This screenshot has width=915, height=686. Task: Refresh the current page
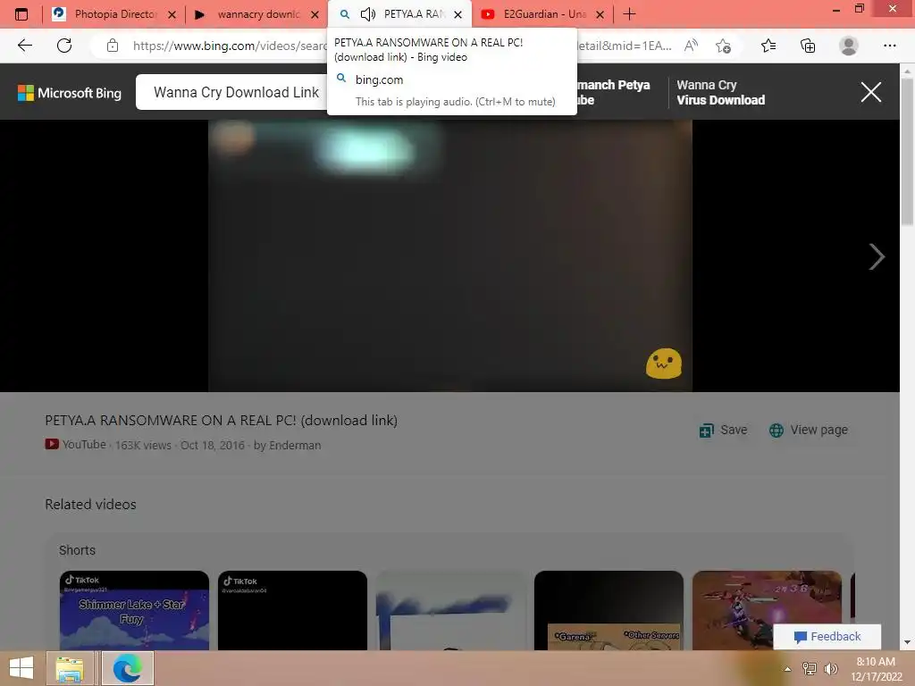64,46
